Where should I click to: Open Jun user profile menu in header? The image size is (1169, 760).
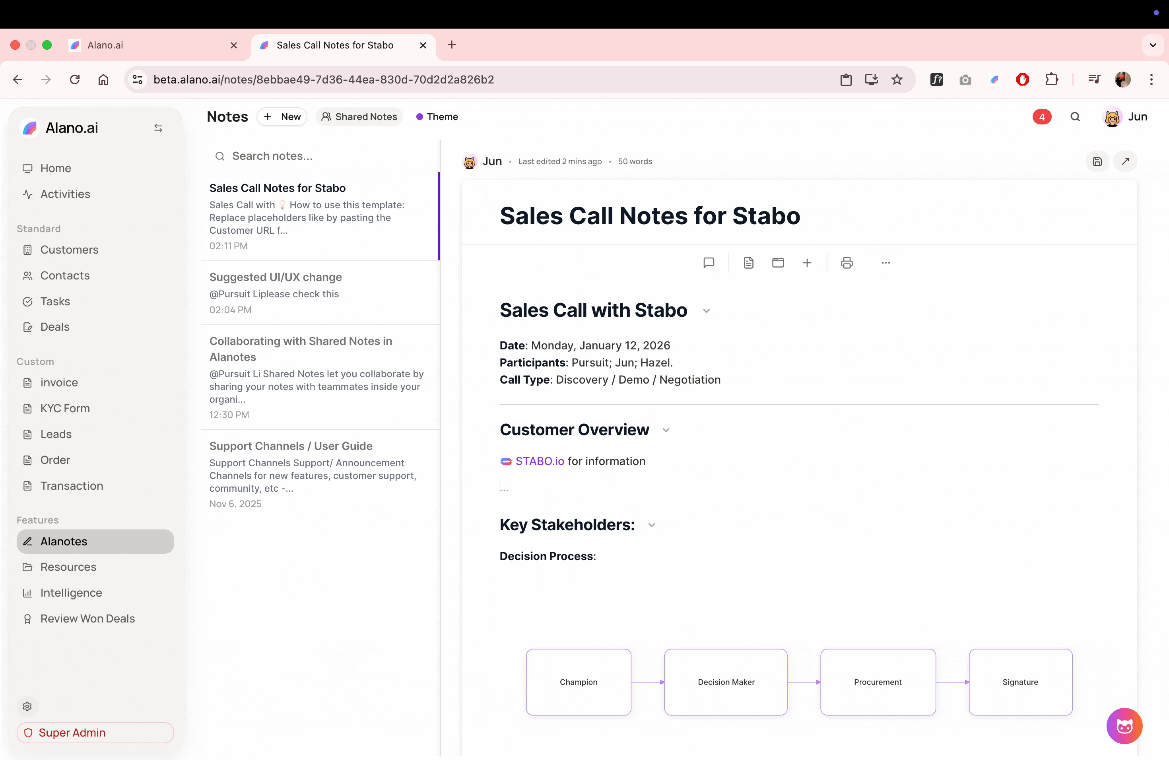coord(1126,117)
